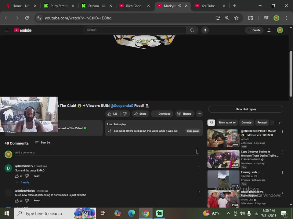Open menu for DBRSIX SURPRISES Murat video
The image size is (293, 219).
tap(283, 131)
